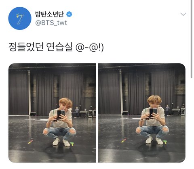194x169 pixels.
Task: Select the tweet text 정들었던 연습실
Action: click(x=40, y=47)
